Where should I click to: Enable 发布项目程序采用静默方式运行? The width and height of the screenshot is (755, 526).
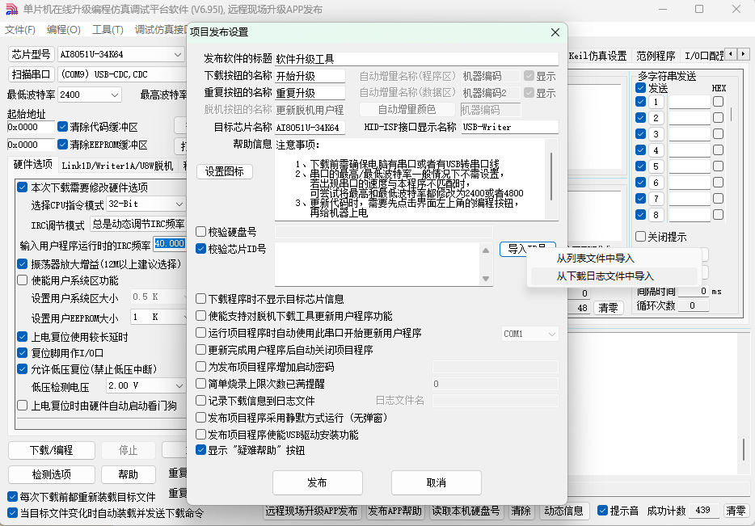(x=201, y=417)
